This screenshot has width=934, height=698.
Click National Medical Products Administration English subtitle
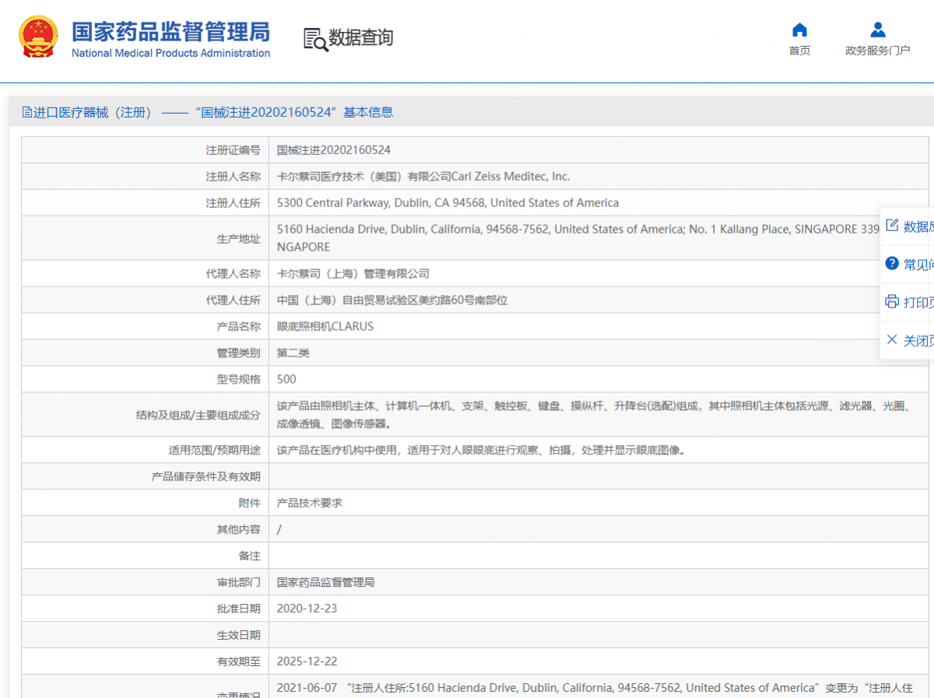pyautogui.click(x=170, y=54)
